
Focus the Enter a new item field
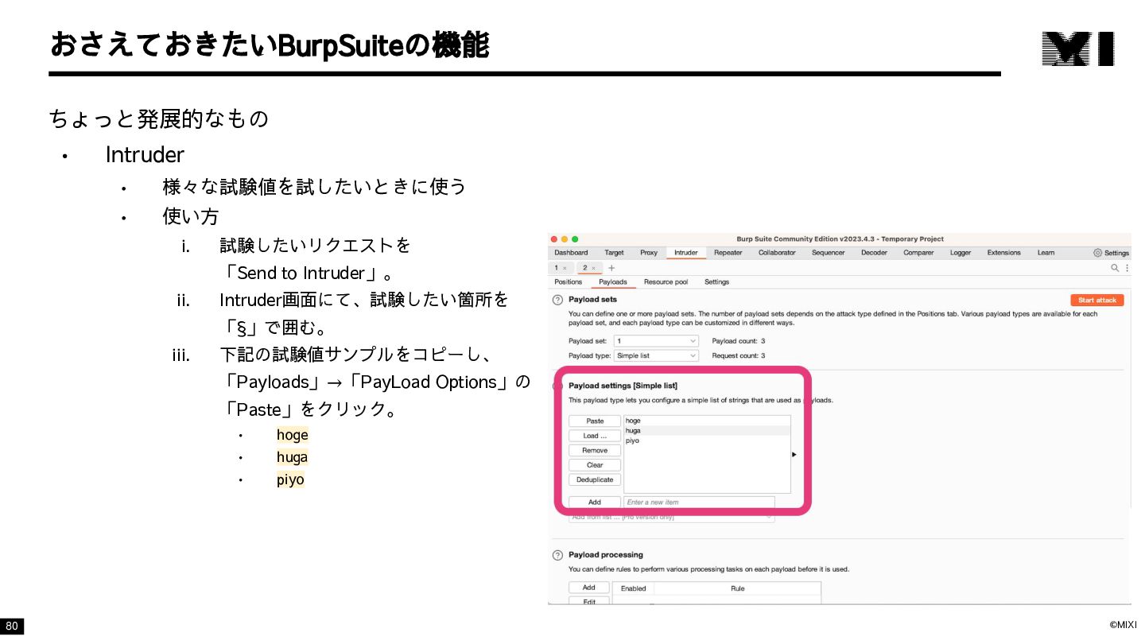click(699, 502)
